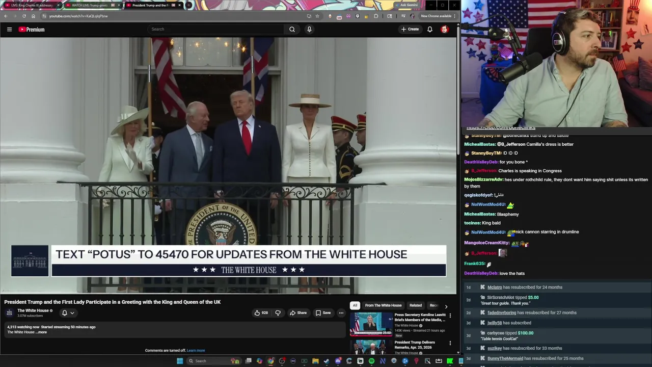This screenshot has width=652, height=367.
Task: Click chat message from MojosBizzareAdv
Action: click(x=556, y=182)
